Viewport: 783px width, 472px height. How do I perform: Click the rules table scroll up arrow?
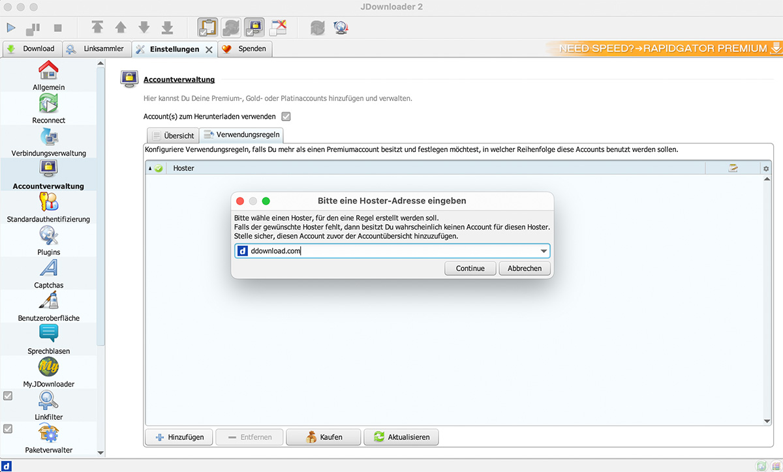(x=767, y=179)
